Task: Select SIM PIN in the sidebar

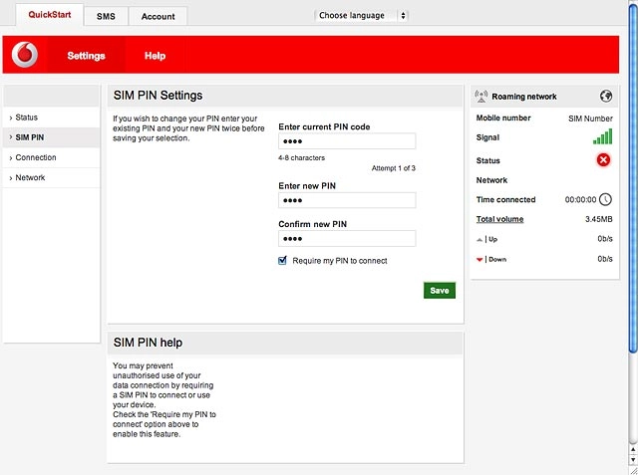Action: pyautogui.click(x=51, y=137)
